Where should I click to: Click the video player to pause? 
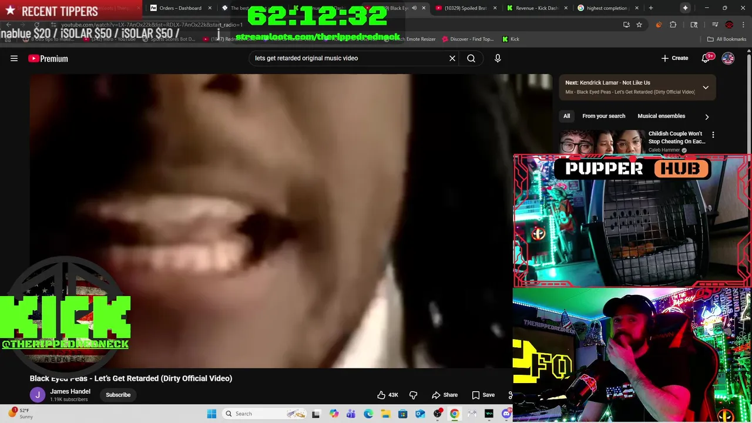[x=291, y=220]
